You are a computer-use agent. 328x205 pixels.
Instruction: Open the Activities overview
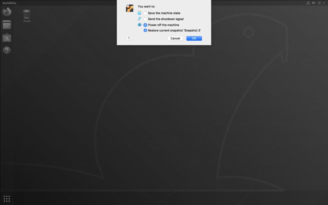coord(9,3)
